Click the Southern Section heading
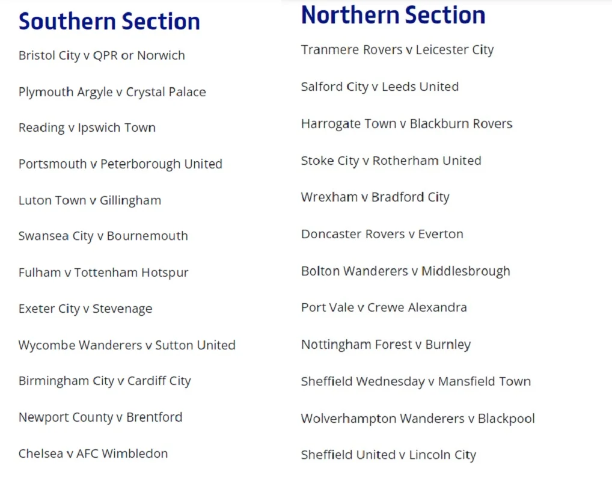612x486 pixels. point(109,22)
